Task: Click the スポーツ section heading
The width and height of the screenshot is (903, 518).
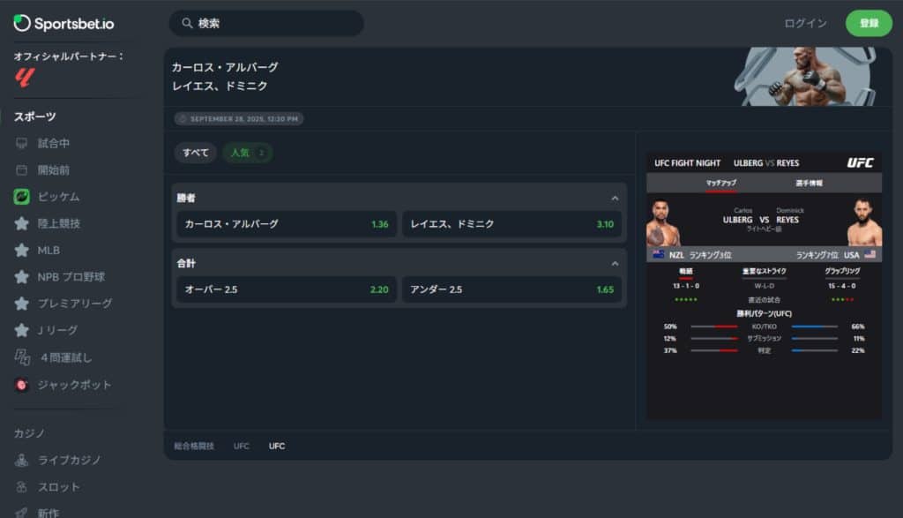Action: [x=35, y=116]
